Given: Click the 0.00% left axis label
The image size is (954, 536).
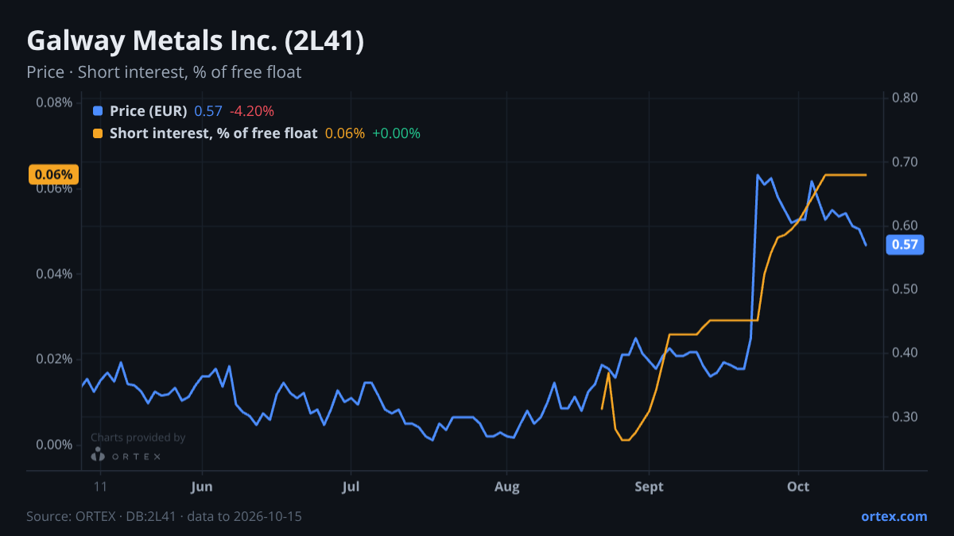Looking at the screenshot, I should pyautogui.click(x=54, y=445).
